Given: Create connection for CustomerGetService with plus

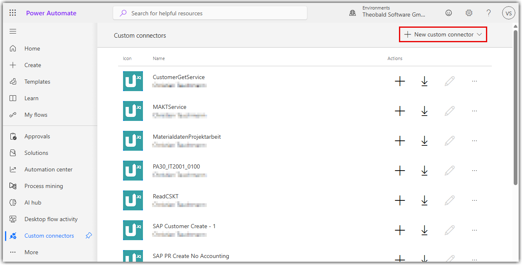Looking at the screenshot, I should click(400, 81).
